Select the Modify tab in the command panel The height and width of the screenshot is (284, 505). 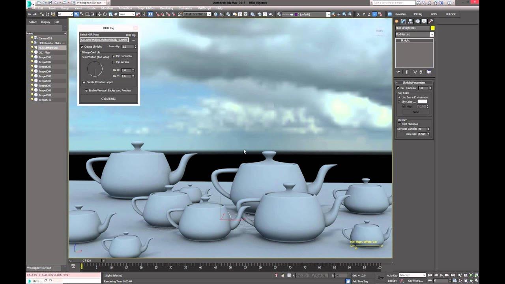tap(404, 21)
